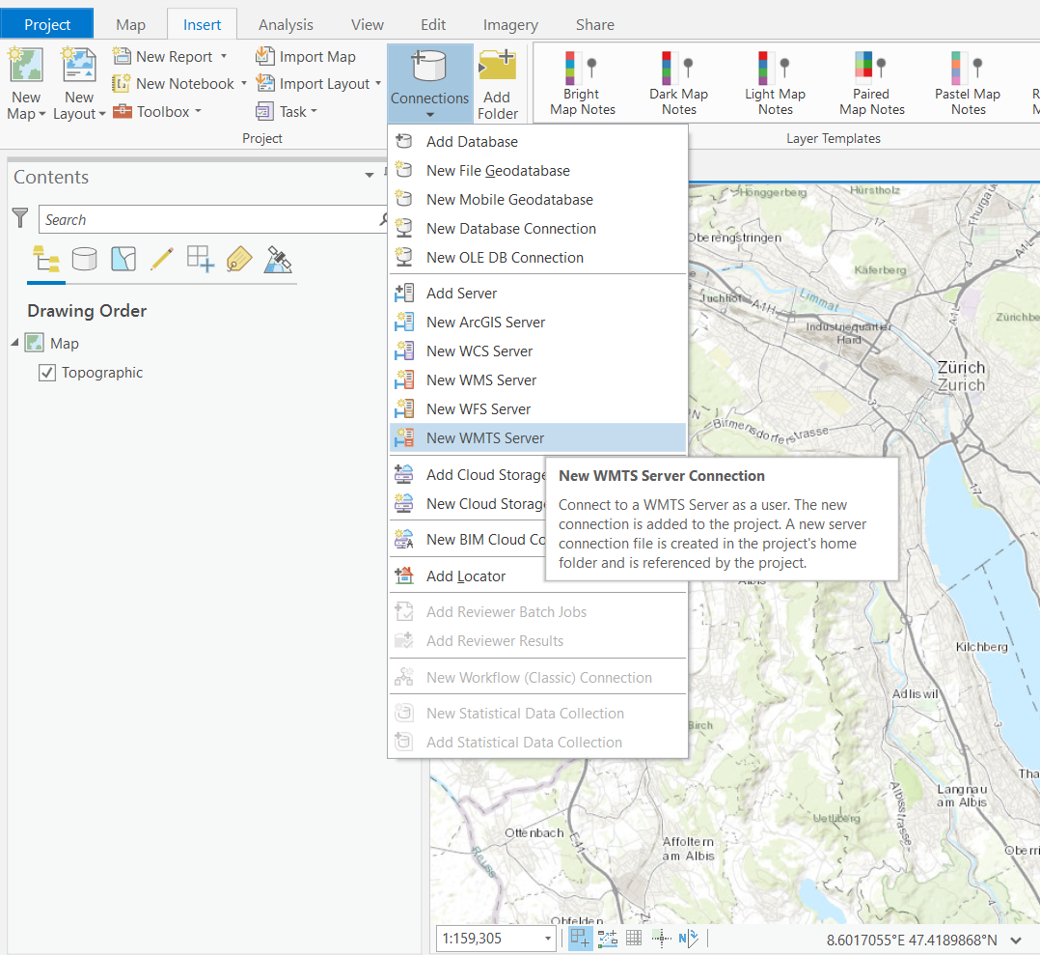
Task: Select New File Geodatabase menu entry
Action: pyautogui.click(x=498, y=171)
